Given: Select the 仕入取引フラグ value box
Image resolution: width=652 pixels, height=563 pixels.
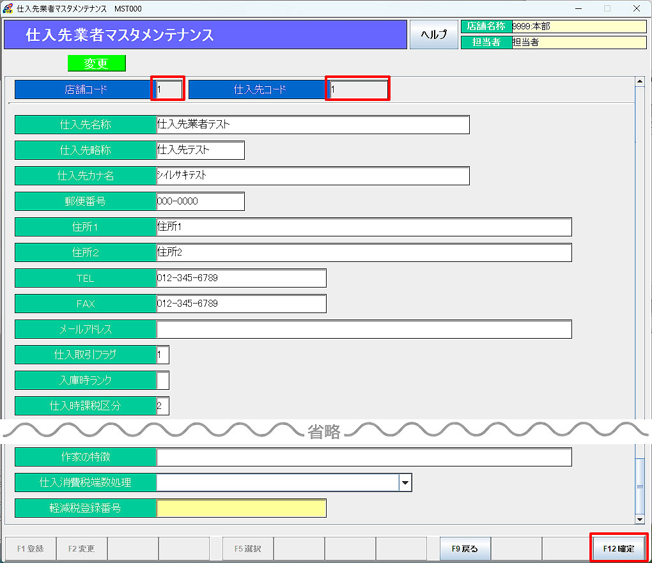Looking at the screenshot, I should [162, 355].
